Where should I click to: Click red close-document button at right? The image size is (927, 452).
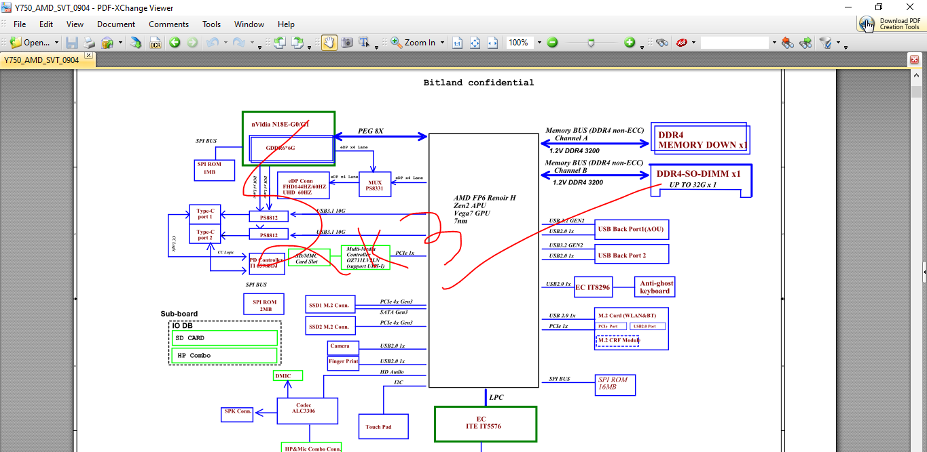pyautogui.click(x=914, y=60)
